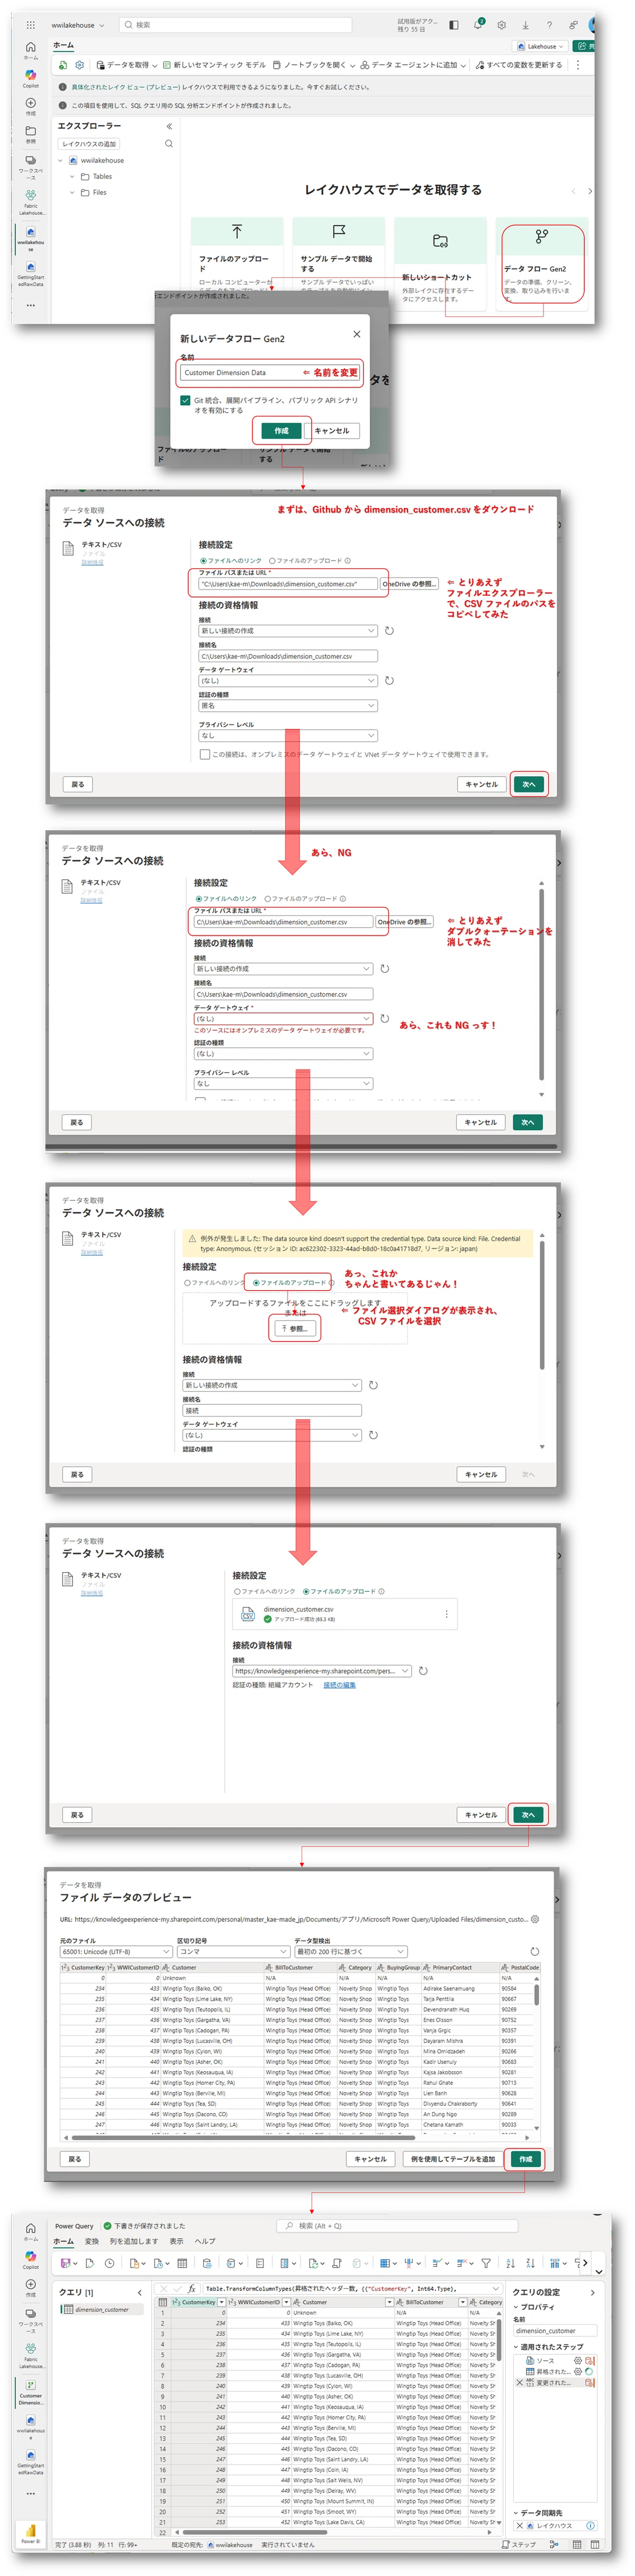Open the データ型検出 dropdown
The width and height of the screenshot is (635, 2576).
click(351, 1952)
